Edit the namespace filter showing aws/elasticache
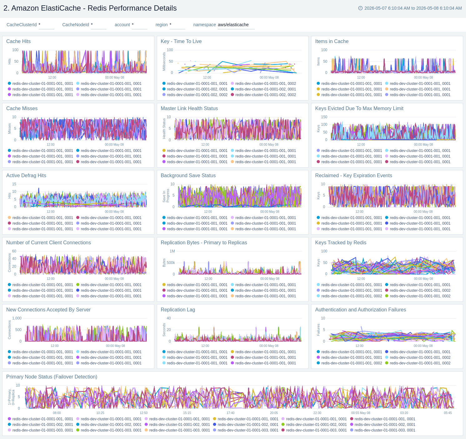The height and width of the screenshot is (439, 466). [236, 25]
